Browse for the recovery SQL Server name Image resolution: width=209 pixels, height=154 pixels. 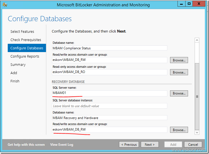pyautogui.click(x=179, y=93)
